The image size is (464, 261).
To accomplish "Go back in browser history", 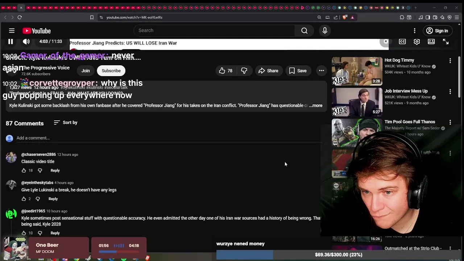I will [5, 17].
